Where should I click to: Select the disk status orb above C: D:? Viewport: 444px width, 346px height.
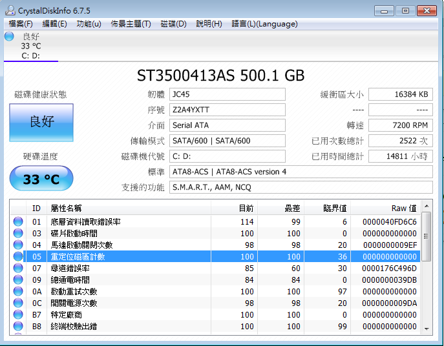pos(9,36)
